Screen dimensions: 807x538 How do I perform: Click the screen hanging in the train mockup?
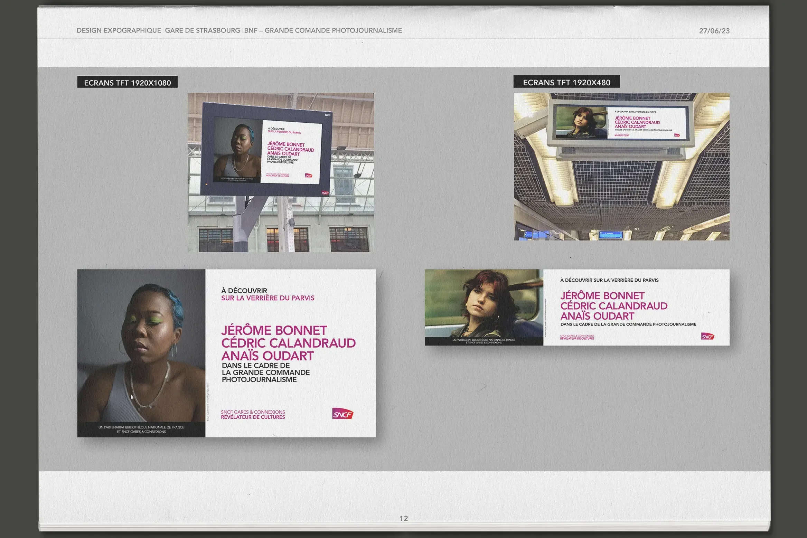(x=621, y=123)
